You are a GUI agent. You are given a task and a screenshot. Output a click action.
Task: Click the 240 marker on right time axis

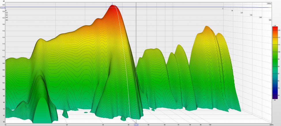tap(261, 18)
